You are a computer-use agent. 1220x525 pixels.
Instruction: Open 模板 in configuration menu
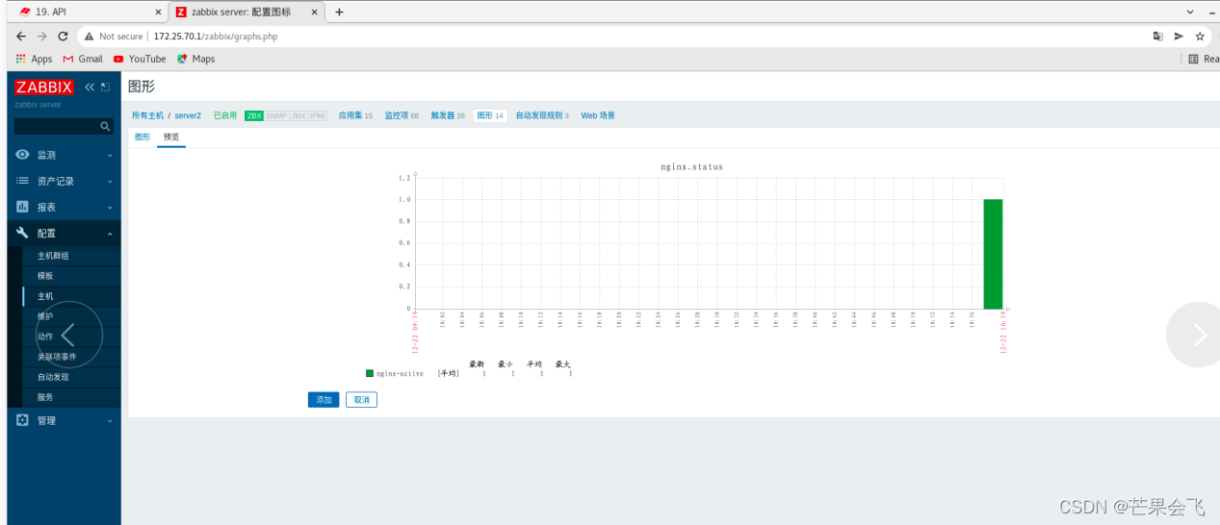point(45,276)
